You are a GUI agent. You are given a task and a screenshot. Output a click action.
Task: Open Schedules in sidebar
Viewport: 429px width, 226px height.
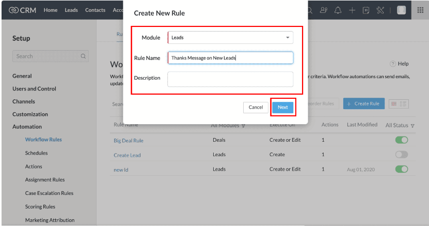click(36, 153)
